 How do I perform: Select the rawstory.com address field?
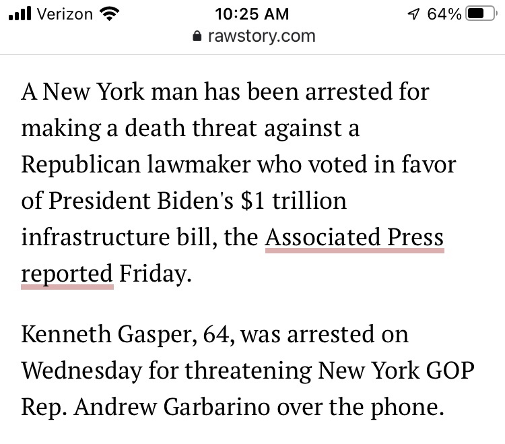pyautogui.click(x=252, y=36)
